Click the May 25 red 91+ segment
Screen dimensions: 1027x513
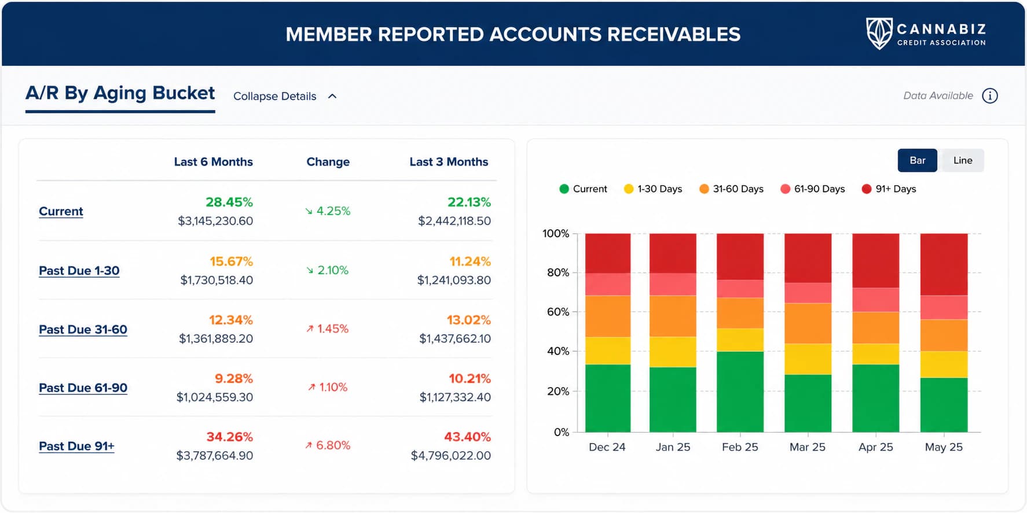point(944,264)
